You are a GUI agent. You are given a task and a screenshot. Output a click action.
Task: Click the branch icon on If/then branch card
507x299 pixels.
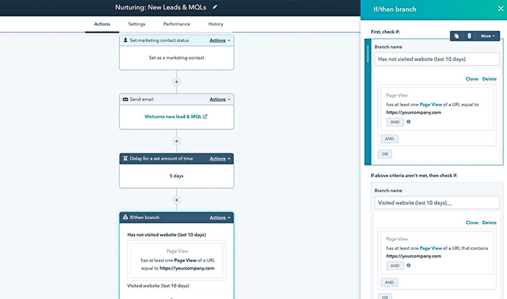click(125, 217)
